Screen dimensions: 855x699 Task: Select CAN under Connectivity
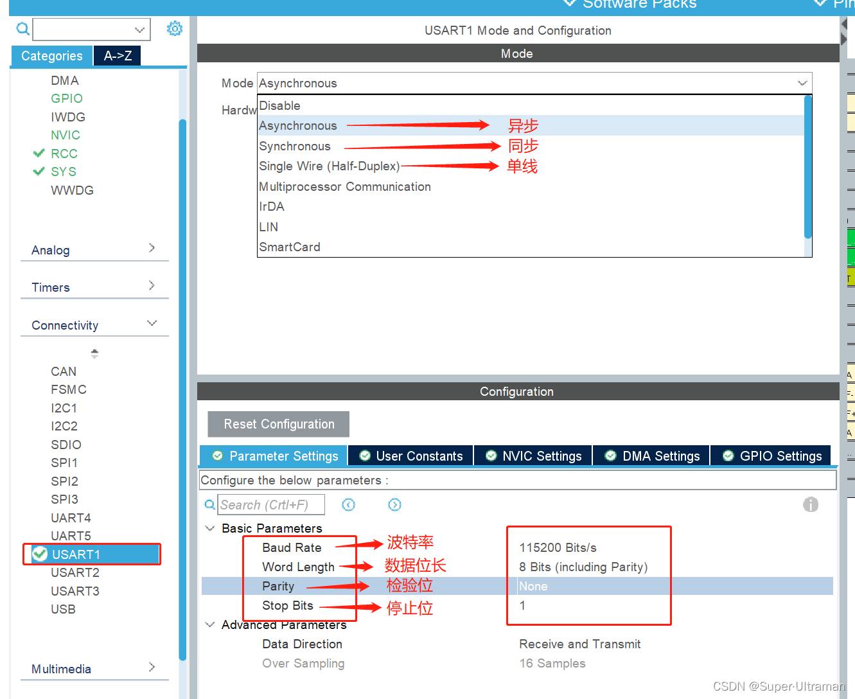[64, 371]
